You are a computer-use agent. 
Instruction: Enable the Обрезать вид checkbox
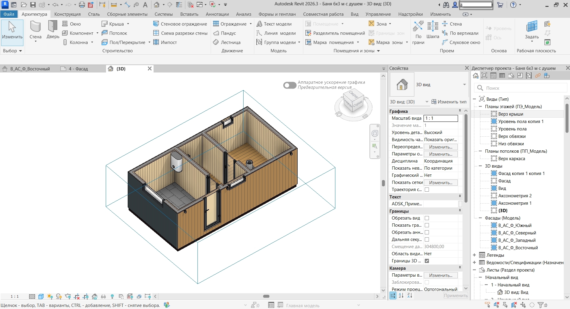[x=427, y=218]
